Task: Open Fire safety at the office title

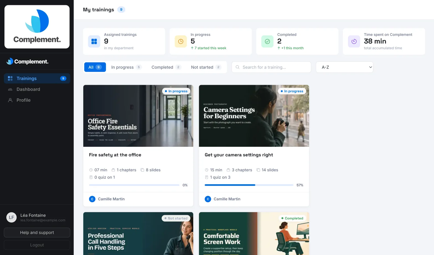Action: click(115, 155)
